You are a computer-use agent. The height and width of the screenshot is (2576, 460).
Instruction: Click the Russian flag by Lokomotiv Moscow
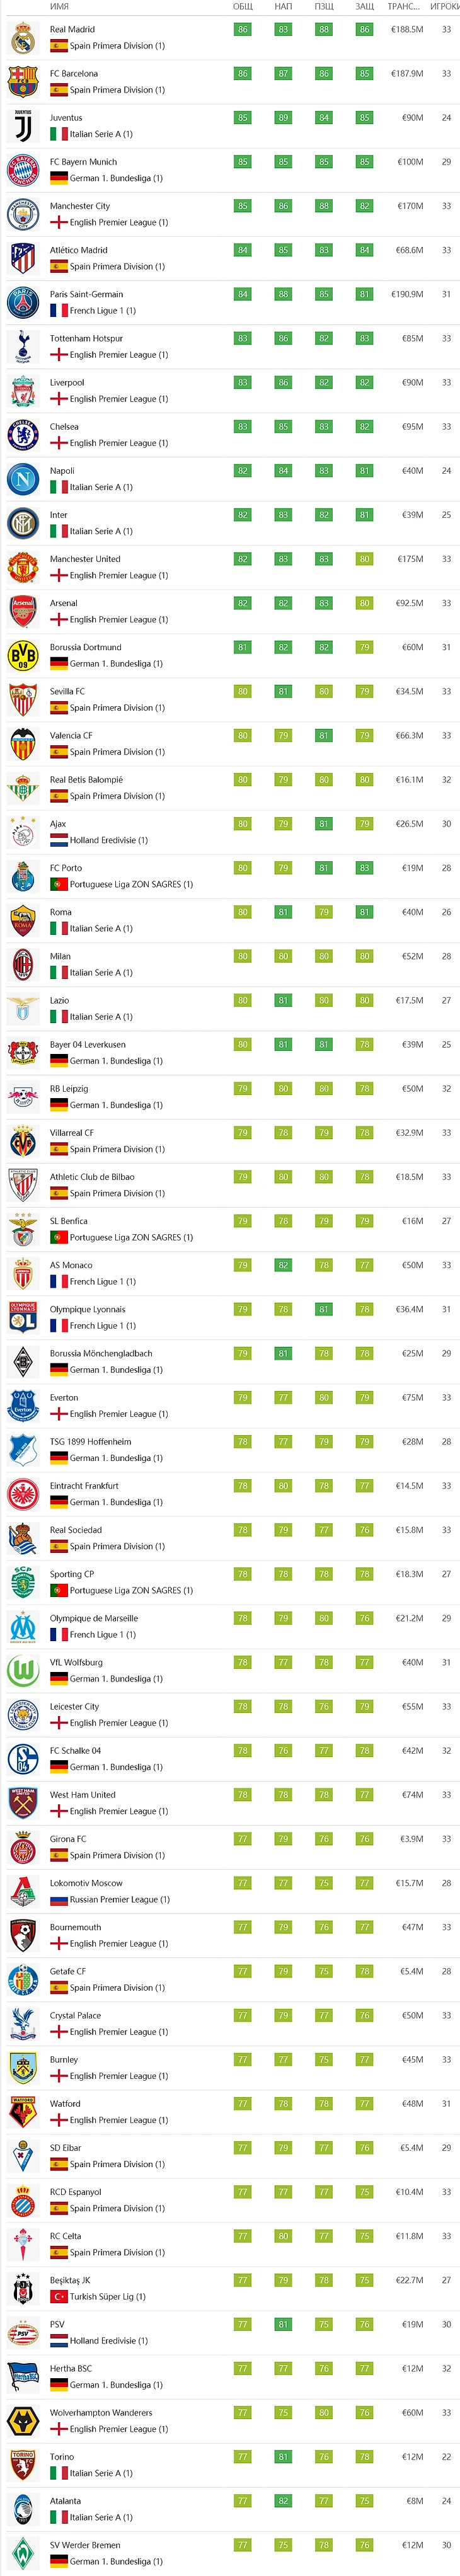(59, 1900)
